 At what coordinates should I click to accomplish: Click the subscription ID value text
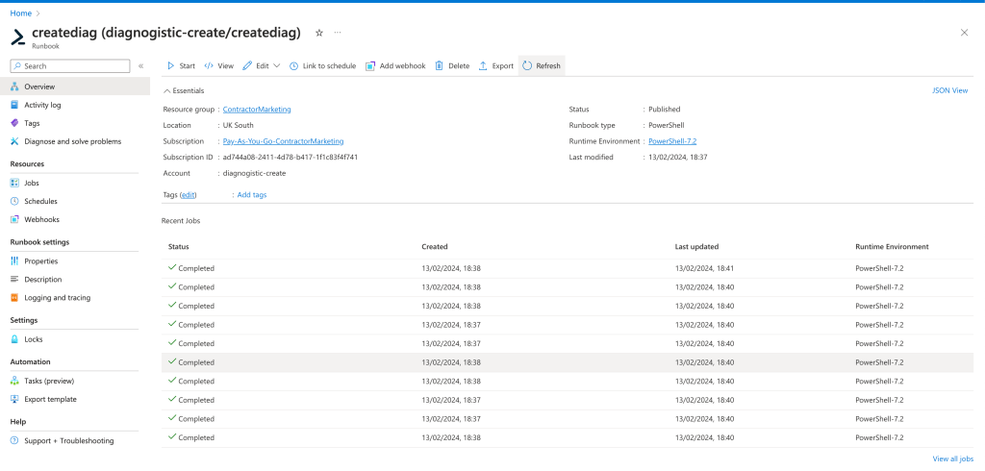coord(290,157)
